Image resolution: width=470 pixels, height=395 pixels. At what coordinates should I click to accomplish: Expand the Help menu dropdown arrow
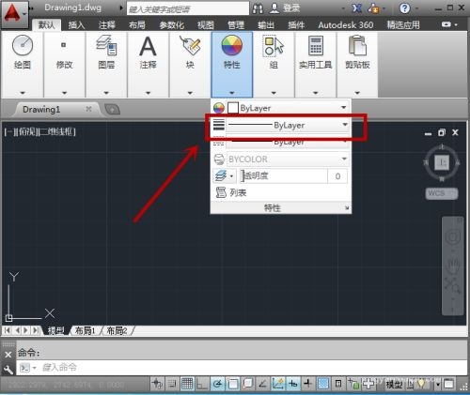pos(416,8)
